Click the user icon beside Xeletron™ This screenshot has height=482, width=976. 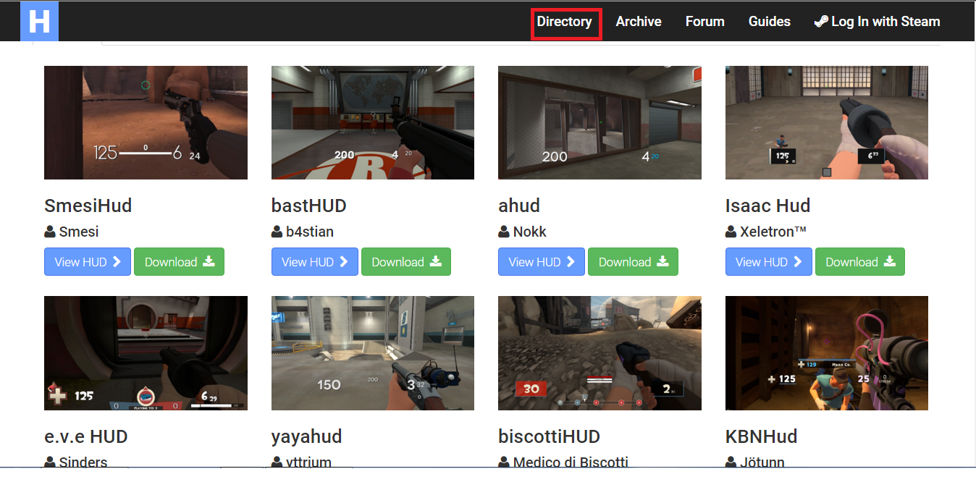(x=731, y=232)
